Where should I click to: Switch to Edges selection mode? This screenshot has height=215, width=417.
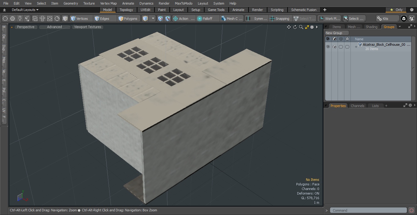point(105,19)
